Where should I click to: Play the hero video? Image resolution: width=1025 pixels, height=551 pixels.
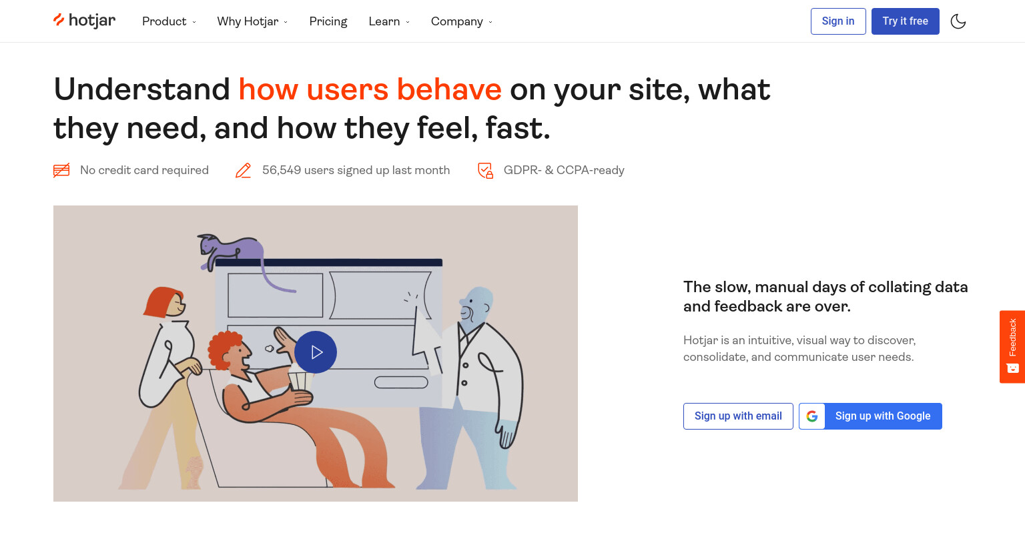tap(316, 352)
